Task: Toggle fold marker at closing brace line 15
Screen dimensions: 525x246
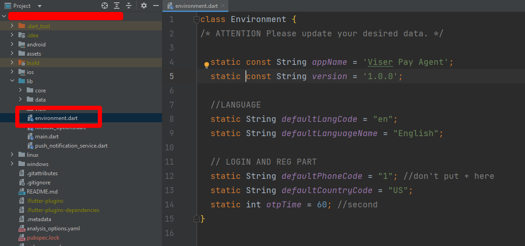Action: (197, 219)
